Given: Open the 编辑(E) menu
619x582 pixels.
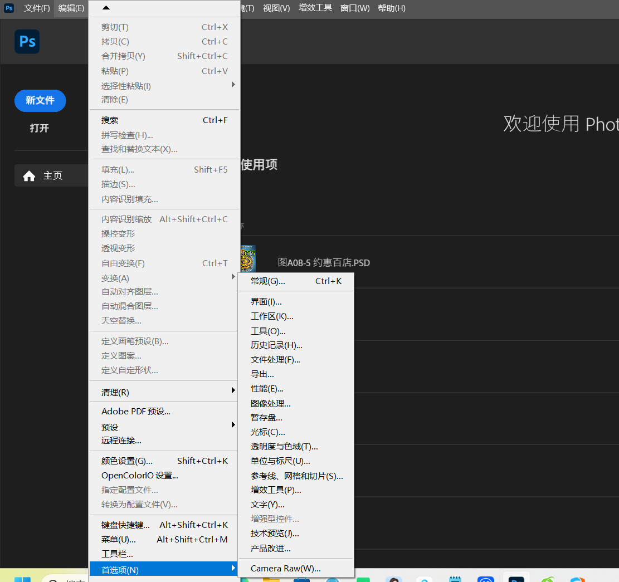Looking at the screenshot, I should pyautogui.click(x=71, y=8).
